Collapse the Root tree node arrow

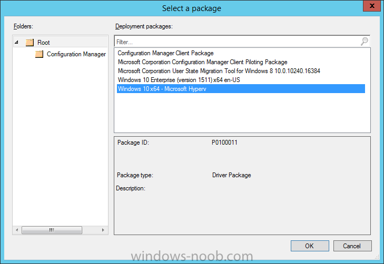tap(16, 42)
